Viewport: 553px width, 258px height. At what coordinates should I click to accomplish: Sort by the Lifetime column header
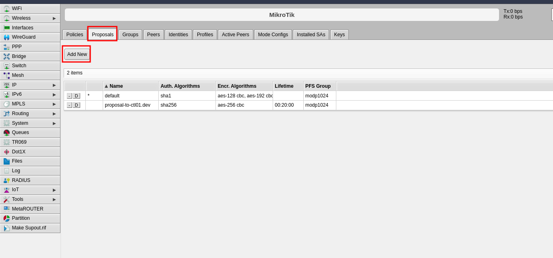(x=284, y=86)
